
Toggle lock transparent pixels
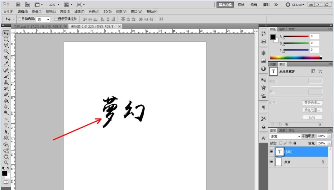coord(281,143)
